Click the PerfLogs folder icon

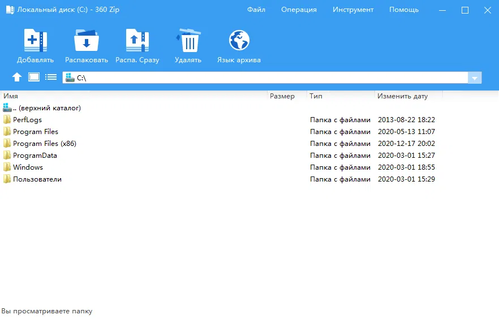[x=7, y=119]
